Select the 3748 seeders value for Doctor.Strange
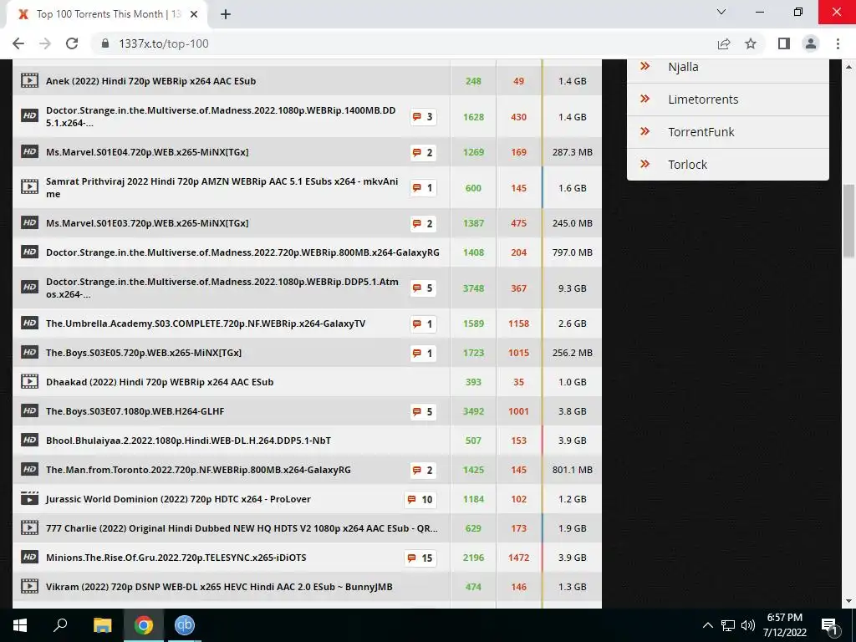This screenshot has height=642, width=856. (473, 288)
